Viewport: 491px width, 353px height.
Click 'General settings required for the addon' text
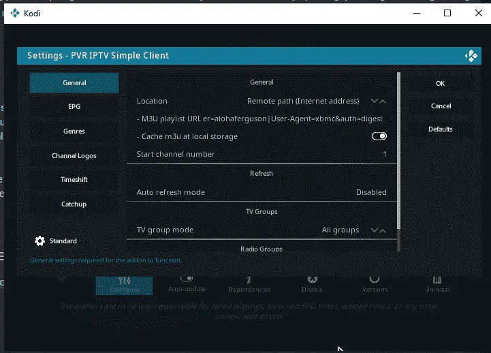(106, 260)
